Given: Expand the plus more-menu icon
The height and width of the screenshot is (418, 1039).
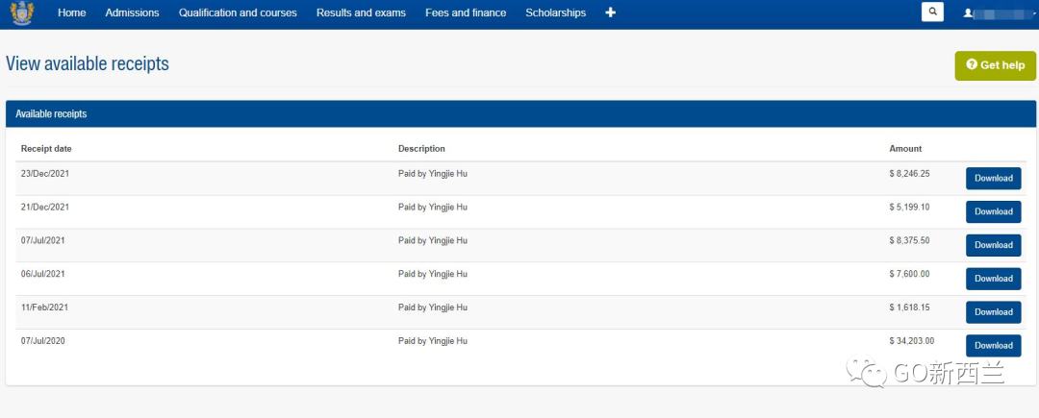Looking at the screenshot, I should coord(610,12).
